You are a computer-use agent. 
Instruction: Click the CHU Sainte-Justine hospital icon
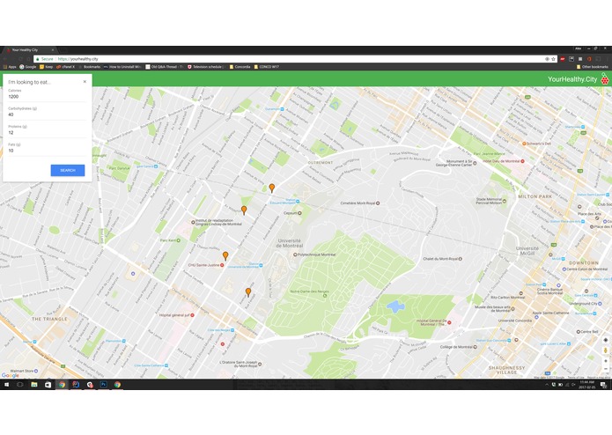pyautogui.click(x=222, y=265)
